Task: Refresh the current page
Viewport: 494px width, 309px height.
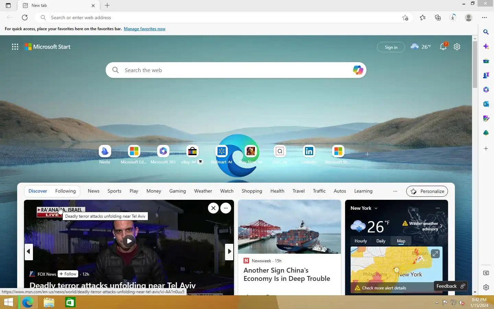Action: point(25,18)
